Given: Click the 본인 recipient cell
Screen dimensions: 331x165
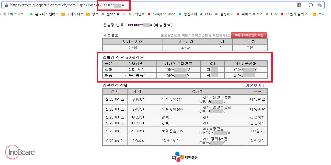Looking at the screenshot, I should pyautogui.click(x=250, y=48).
